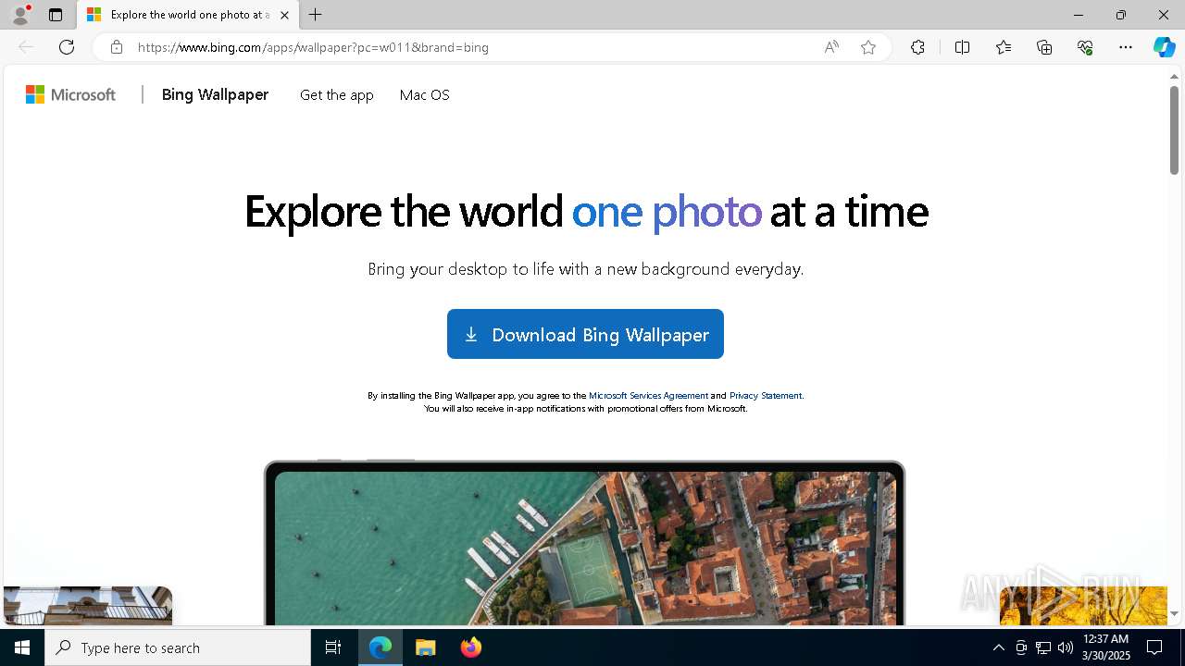Close the Explore the world tab
This screenshot has height=666, width=1185.
tap(284, 15)
